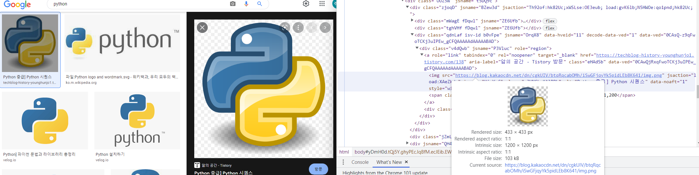Screen dimensions: 699x175
Task: Open Current source URL in tooltip
Action: [x=553, y=168]
